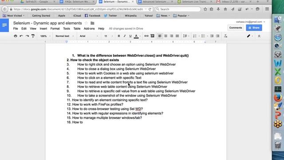This screenshot has width=284, height=160.
Task: Open the Table menu
Action: click(77, 28)
